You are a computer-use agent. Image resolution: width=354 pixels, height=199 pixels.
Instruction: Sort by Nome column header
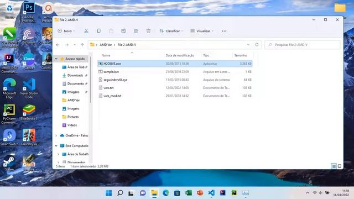[106, 55]
